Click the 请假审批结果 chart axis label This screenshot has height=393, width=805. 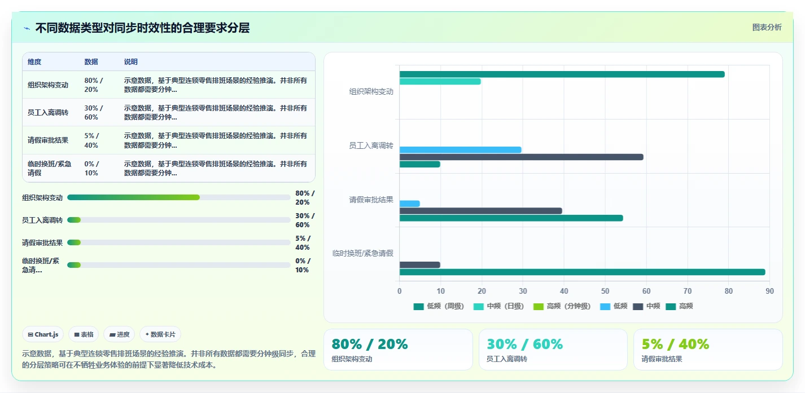pos(371,200)
